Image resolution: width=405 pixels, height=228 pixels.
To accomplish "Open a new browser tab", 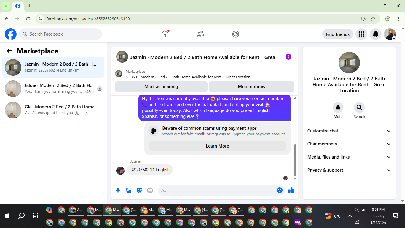I will (x=30, y=6).
